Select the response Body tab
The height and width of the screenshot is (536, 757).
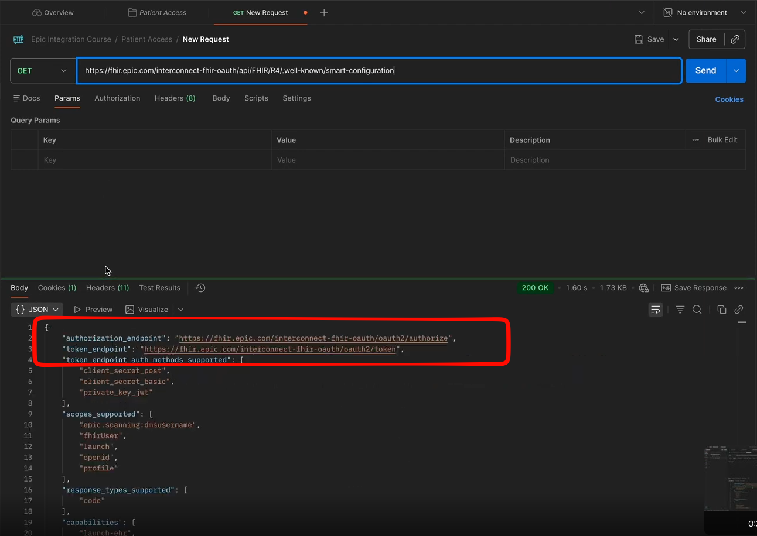(x=19, y=288)
